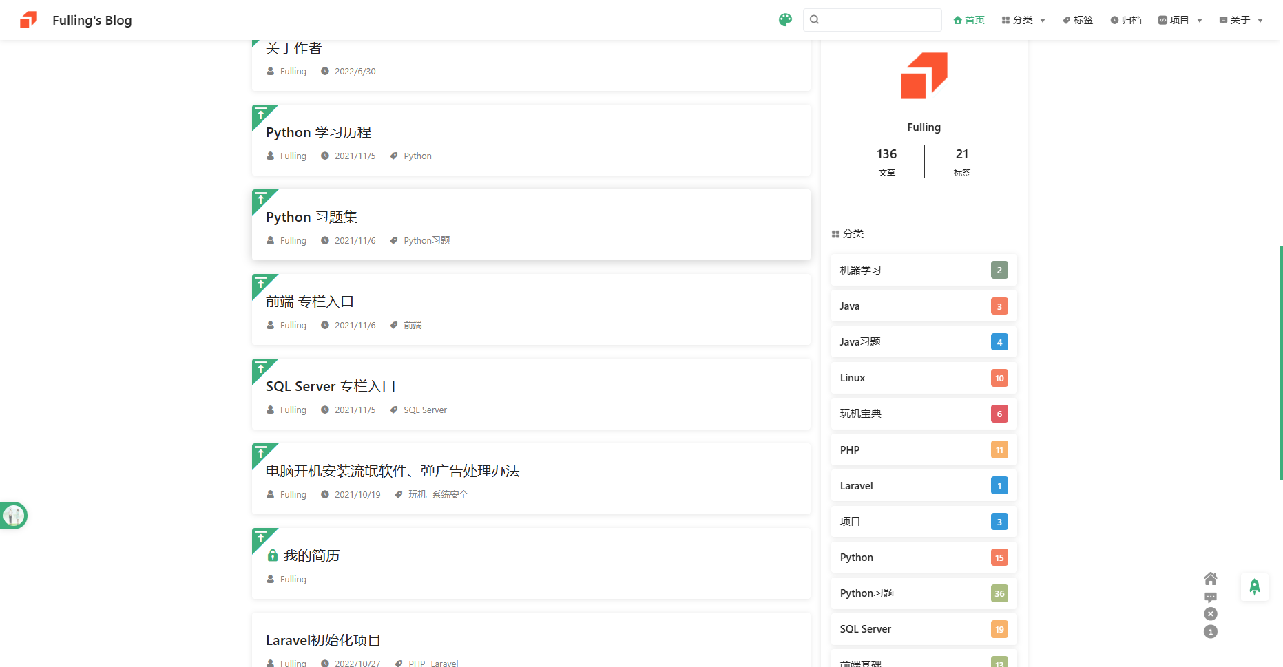Select the Linux category

924,378
